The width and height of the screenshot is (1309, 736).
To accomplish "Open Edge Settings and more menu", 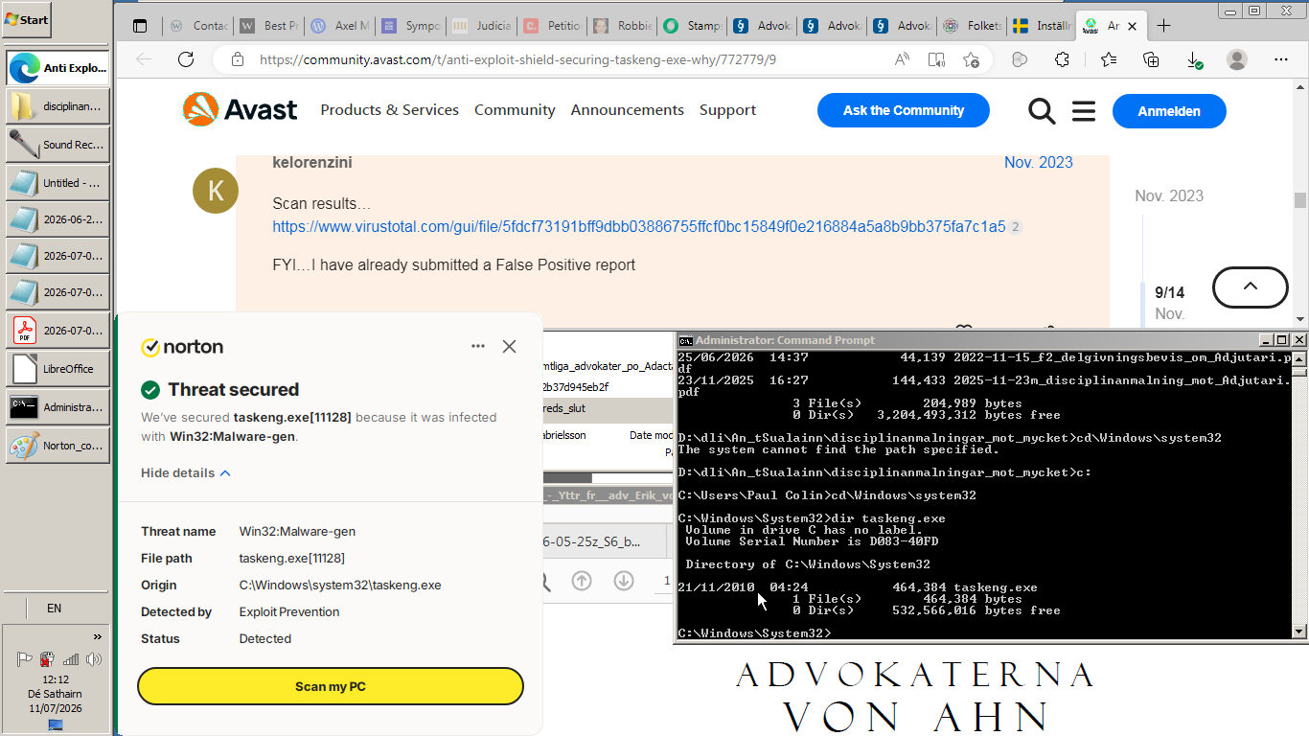I will tap(1281, 59).
